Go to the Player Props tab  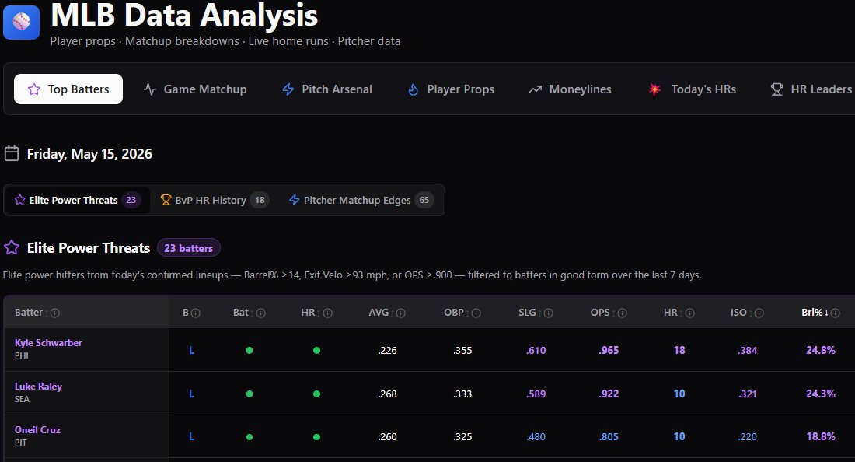451,89
